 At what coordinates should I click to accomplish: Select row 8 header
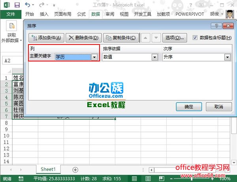(x=6, y=123)
